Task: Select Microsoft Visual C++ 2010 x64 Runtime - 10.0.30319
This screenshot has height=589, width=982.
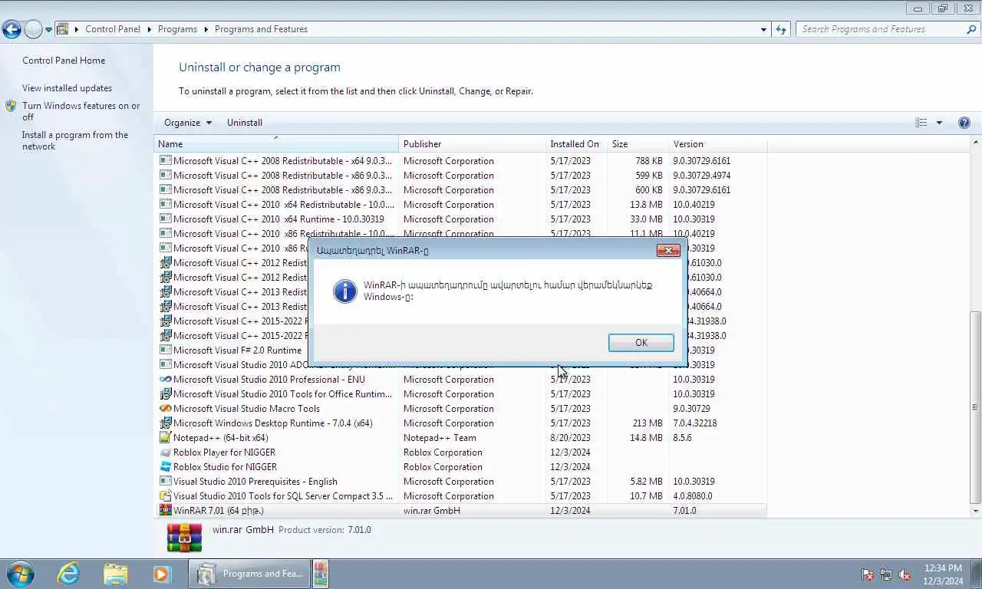Action: (460, 219)
